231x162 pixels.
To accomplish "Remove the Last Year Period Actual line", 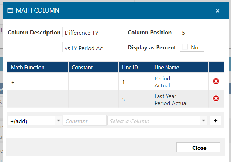I will [216, 99].
